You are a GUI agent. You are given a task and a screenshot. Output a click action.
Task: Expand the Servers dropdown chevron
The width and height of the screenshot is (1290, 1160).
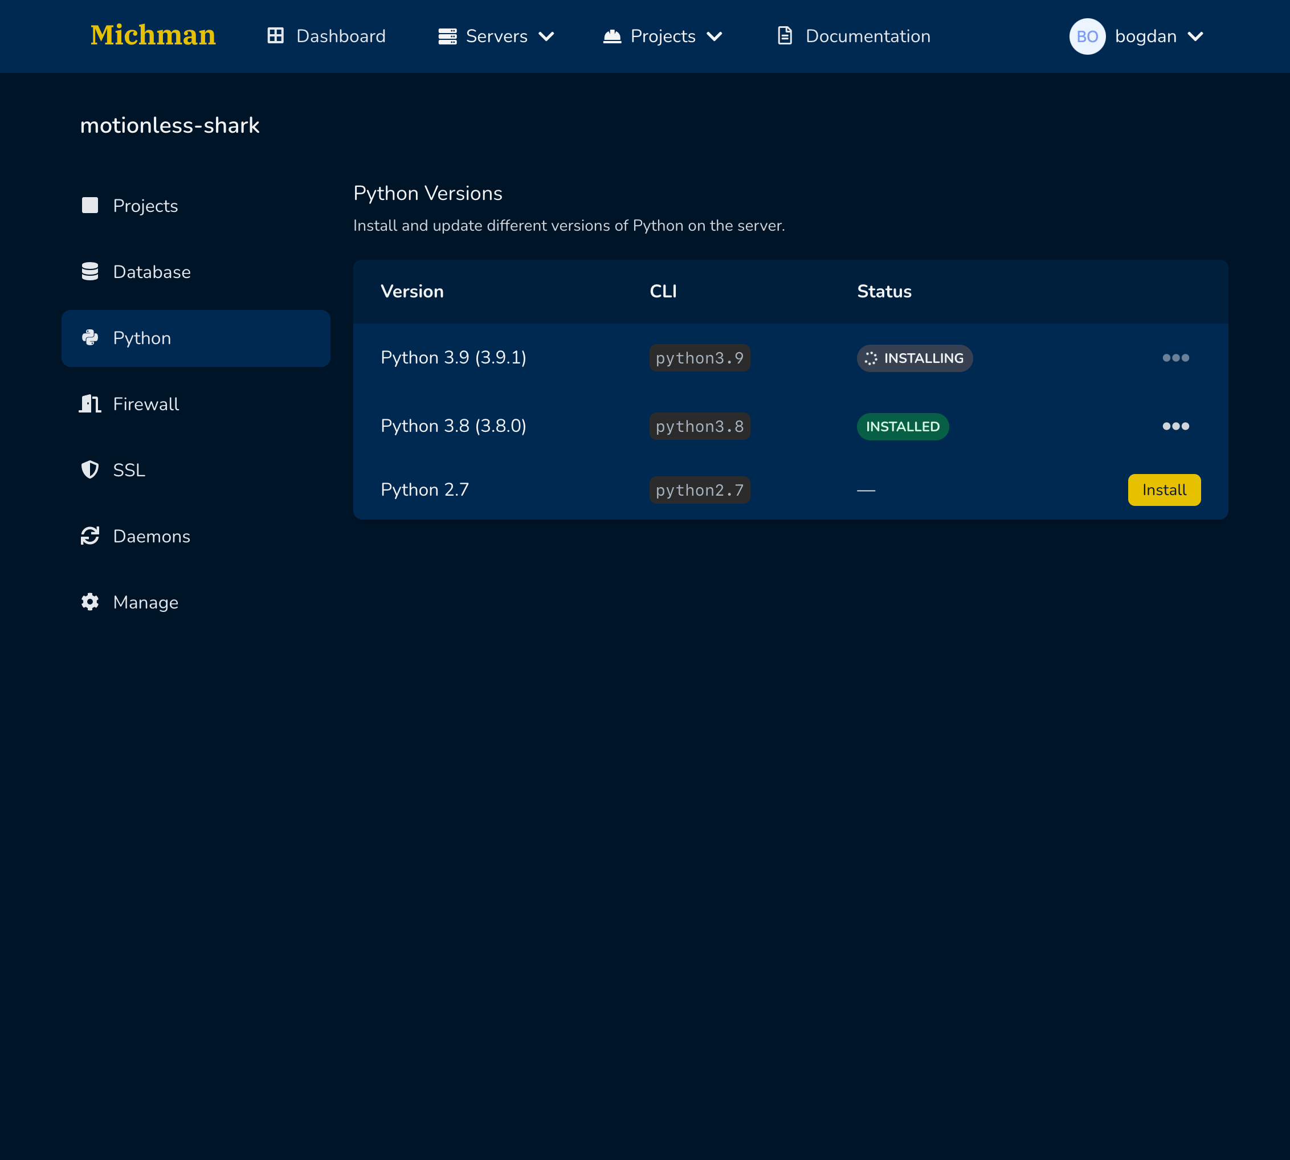(x=546, y=36)
